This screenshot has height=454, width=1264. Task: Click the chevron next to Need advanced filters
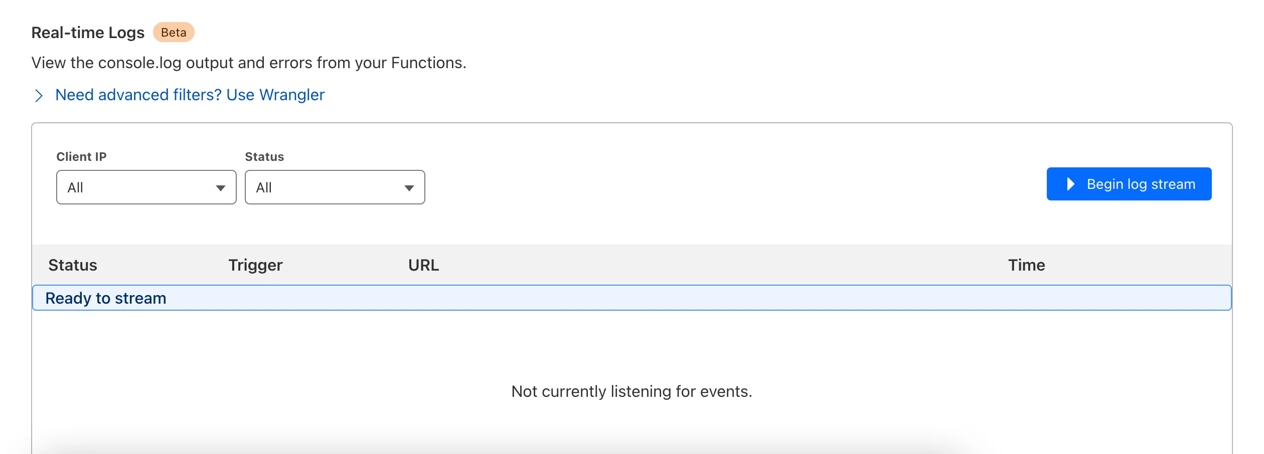pos(38,95)
